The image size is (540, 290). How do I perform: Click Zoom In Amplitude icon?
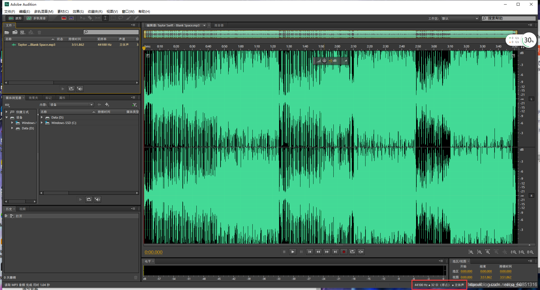click(471, 252)
